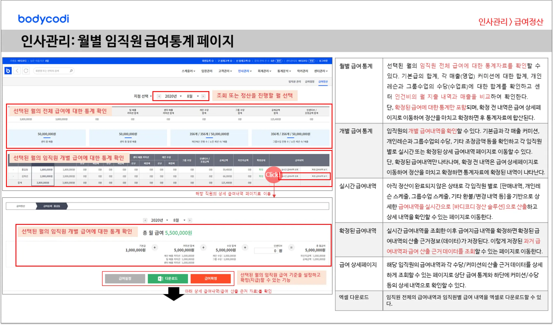Click the green 다운로드 Excel button
Screen dimensions: 553x325
click(168, 278)
